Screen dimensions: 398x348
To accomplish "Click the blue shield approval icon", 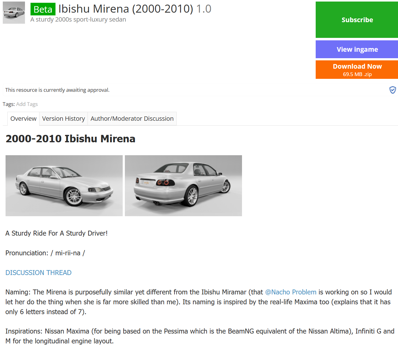I will 392,90.
